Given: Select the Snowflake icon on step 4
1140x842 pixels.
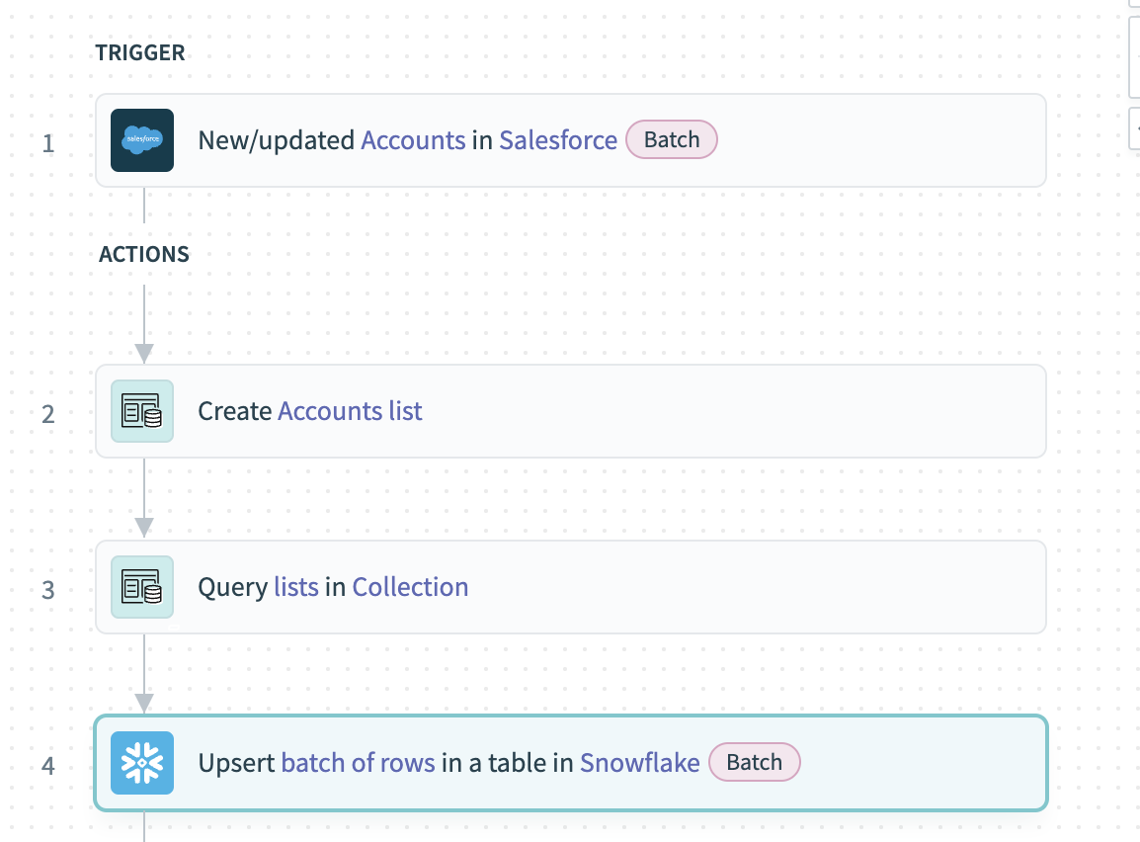Looking at the screenshot, I should coord(142,762).
